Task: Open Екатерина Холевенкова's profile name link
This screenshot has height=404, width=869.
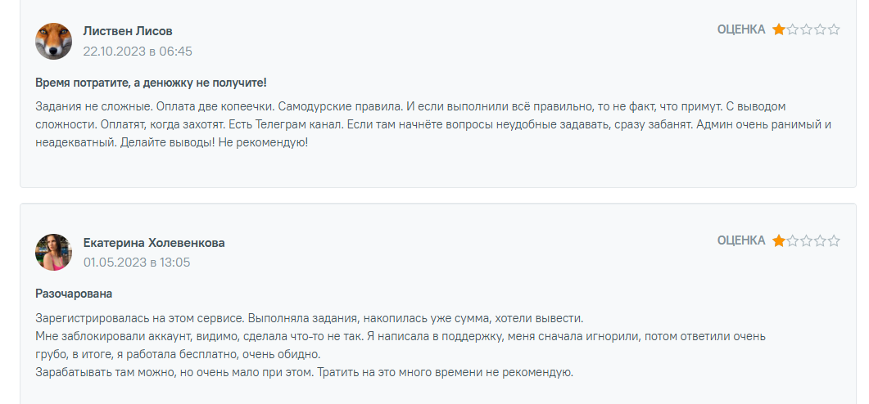Action: [x=154, y=243]
